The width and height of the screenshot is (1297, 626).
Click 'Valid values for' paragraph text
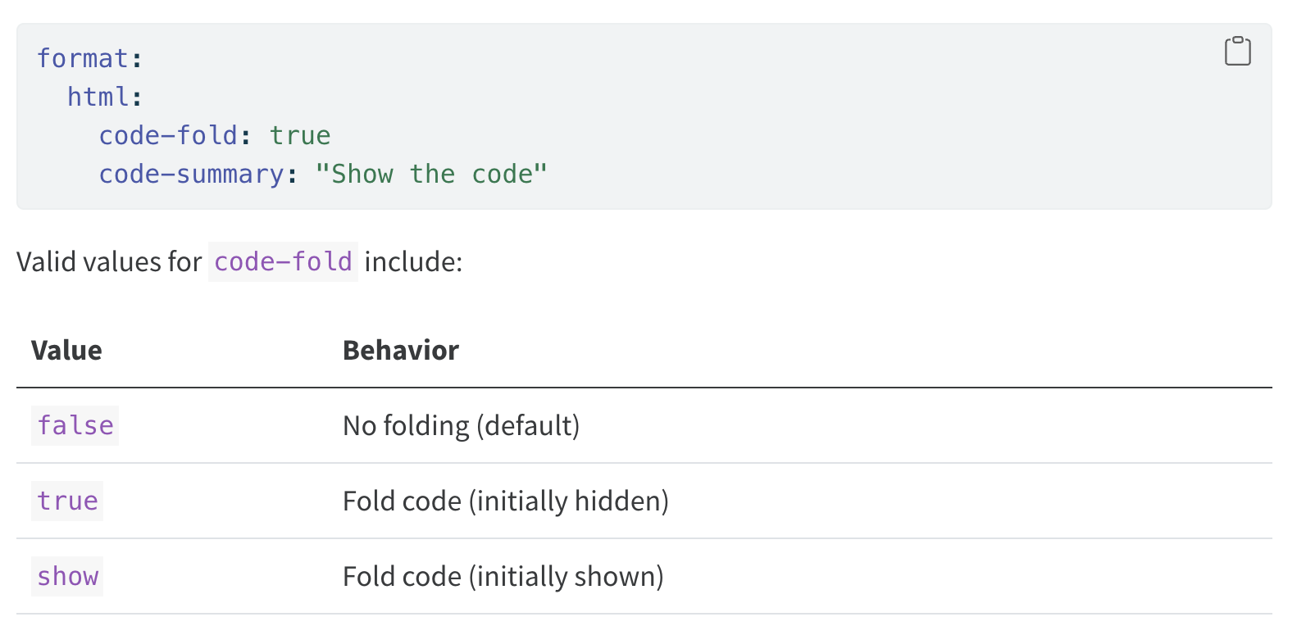109,262
